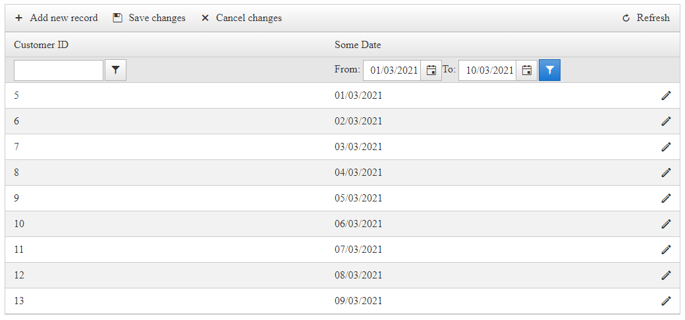Edit the row dated 02/03/2021

pyautogui.click(x=666, y=121)
